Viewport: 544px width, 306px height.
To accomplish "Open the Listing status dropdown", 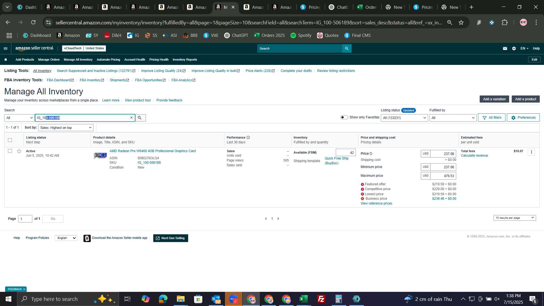I will (404, 118).
